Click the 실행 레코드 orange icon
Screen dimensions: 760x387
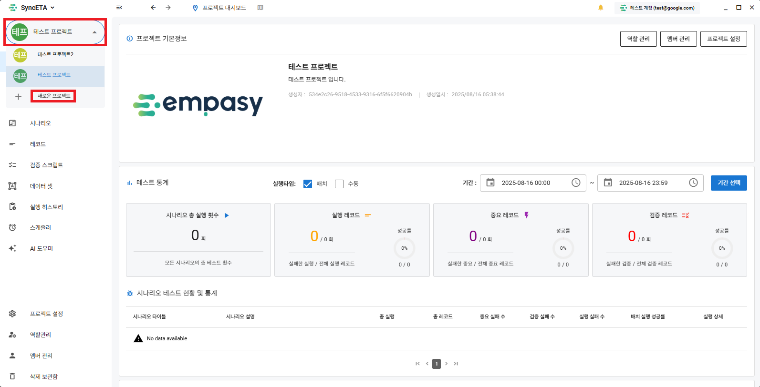tap(368, 215)
